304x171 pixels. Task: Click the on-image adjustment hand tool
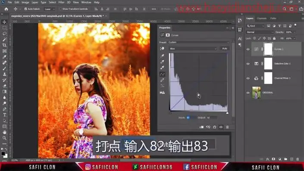pyautogui.click(x=162, y=49)
